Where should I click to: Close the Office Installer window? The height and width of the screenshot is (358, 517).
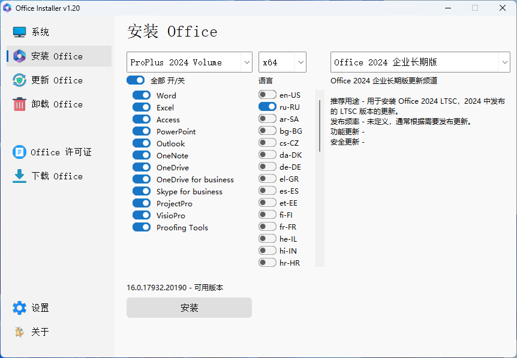click(503, 8)
